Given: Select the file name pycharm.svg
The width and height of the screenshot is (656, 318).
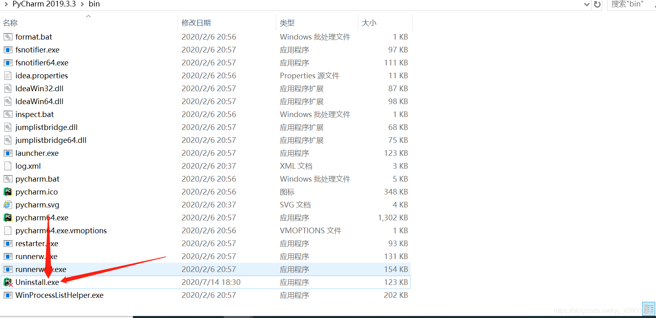Looking at the screenshot, I should [x=38, y=205].
